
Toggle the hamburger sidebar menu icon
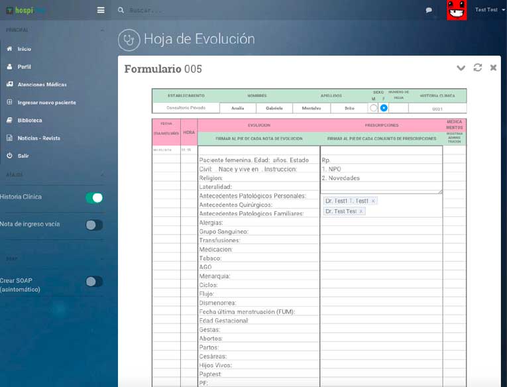101,10
